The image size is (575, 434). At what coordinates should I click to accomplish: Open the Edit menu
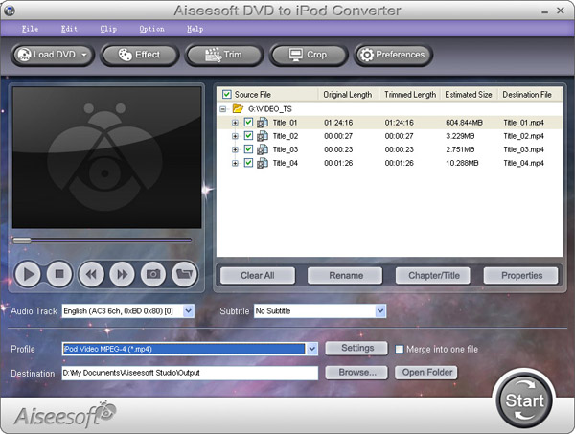[x=69, y=29]
